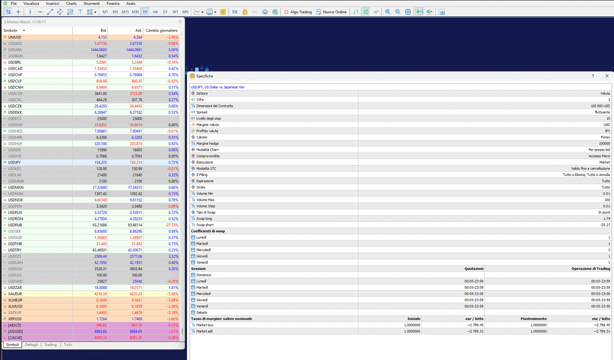Enable Algo Trading

click(298, 12)
